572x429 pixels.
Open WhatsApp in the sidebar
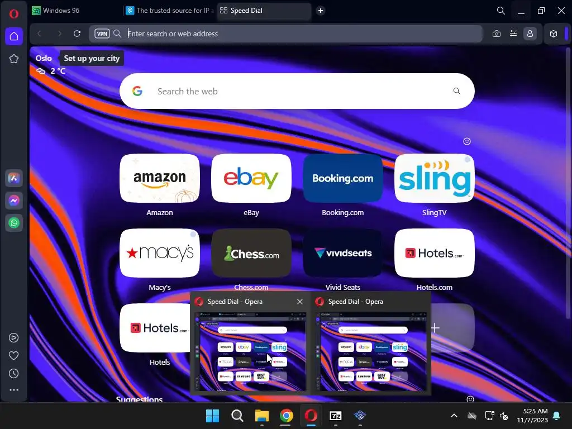(14, 222)
